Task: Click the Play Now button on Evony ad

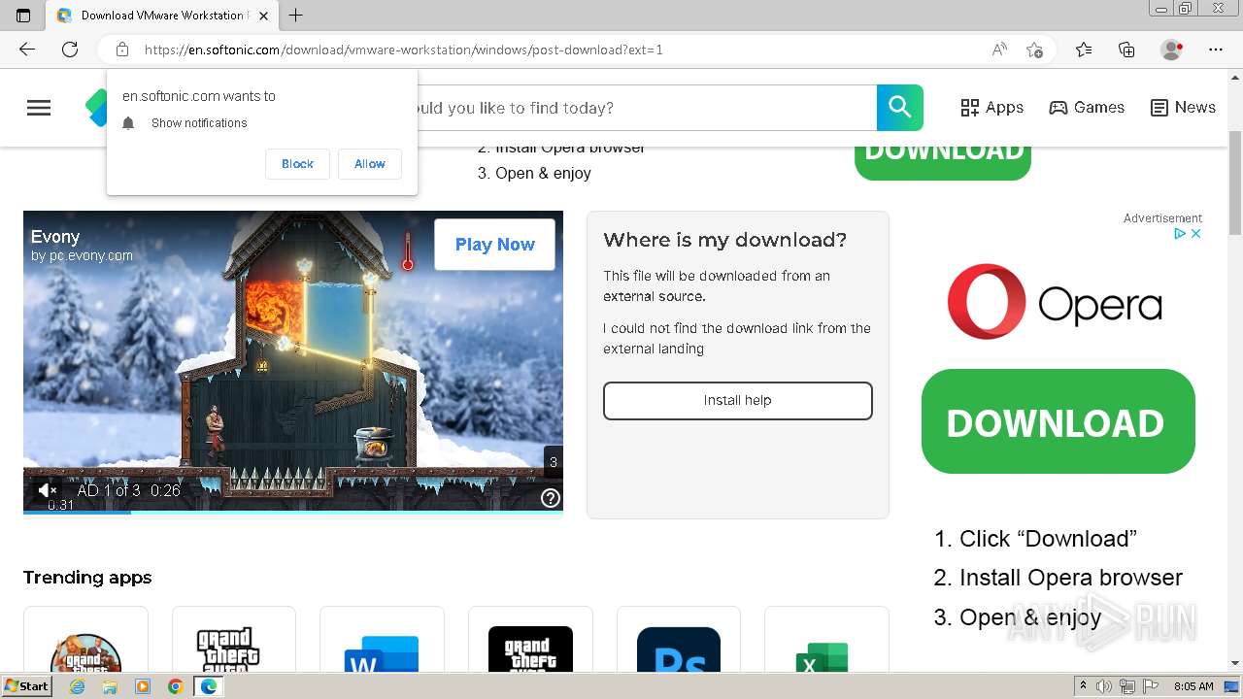Action: click(x=494, y=245)
